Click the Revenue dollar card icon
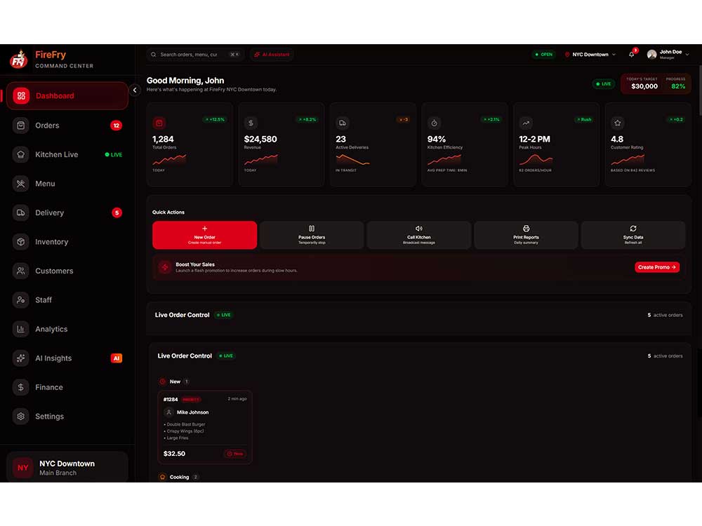Image resolution: width=702 pixels, height=526 pixels. coord(251,123)
